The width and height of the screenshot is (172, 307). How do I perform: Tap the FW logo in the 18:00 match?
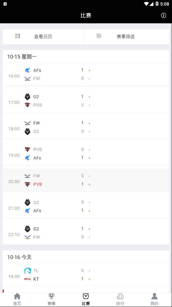(x=27, y=123)
